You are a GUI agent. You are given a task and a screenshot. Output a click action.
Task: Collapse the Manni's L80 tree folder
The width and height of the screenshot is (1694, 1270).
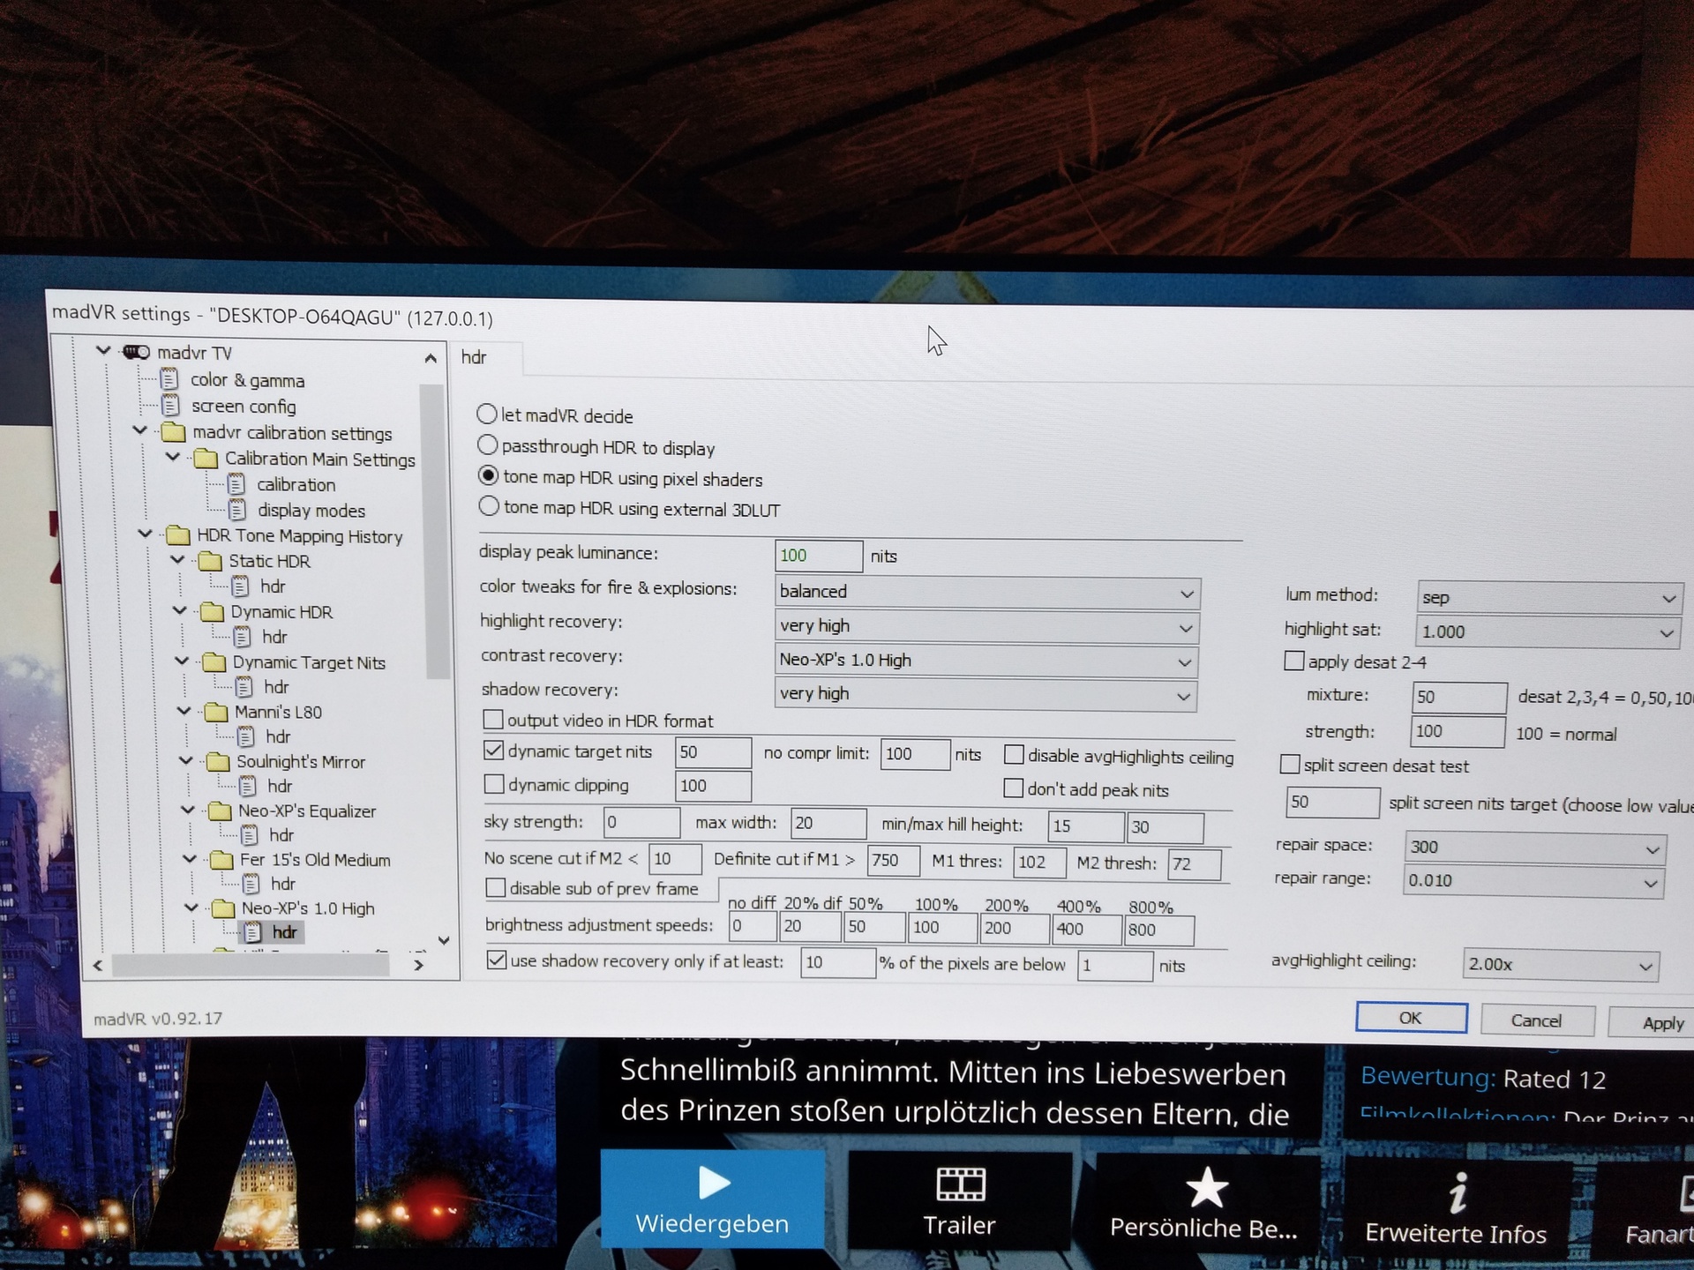tap(184, 711)
